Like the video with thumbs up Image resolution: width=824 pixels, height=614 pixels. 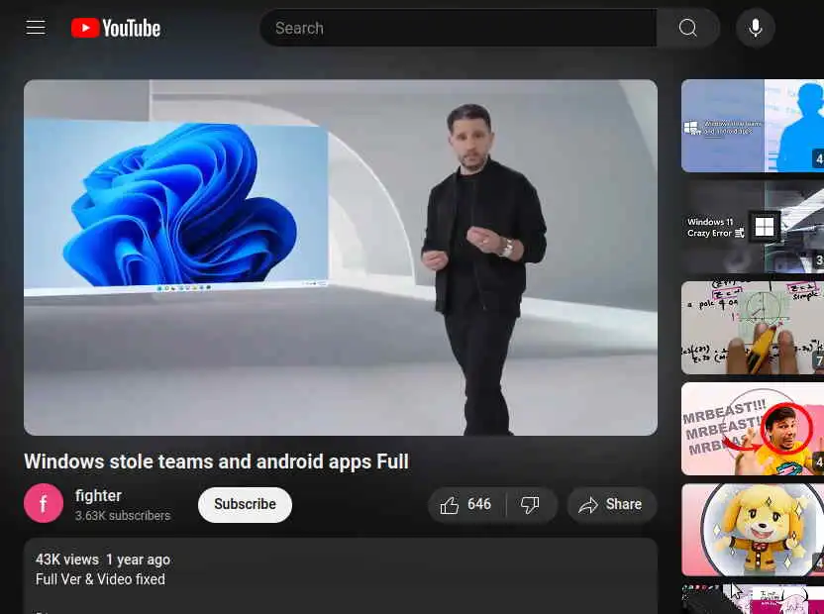[466, 505]
